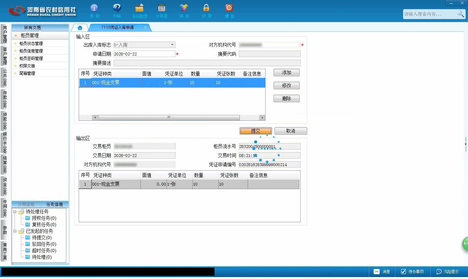This screenshot has width=468, height=279.
Task: Open the 银行卡业务 side tab
Action: tap(5, 143)
